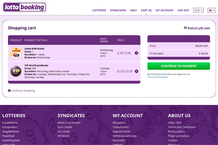The height and width of the screenshot is (145, 218).
Task: Open the Help / FAQ footer link
Action: pyautogui.click(x=175, y=123)
